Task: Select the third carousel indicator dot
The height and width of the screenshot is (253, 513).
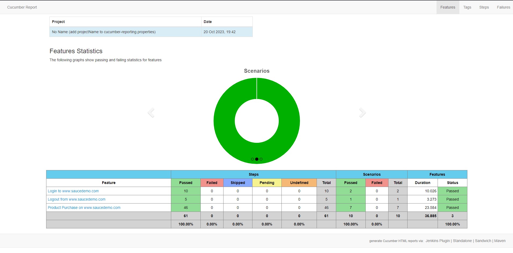Action: coord(261,159)
